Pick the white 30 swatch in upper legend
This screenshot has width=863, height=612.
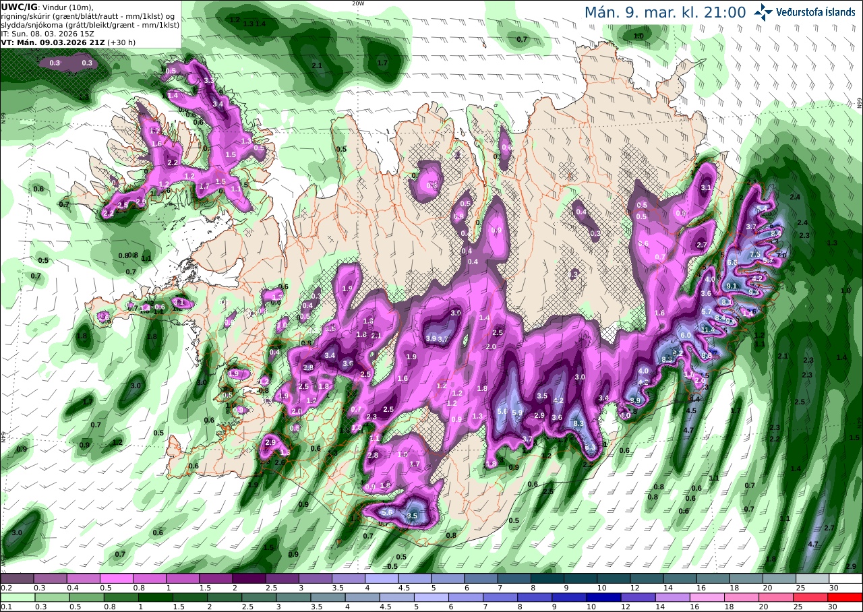846,578
